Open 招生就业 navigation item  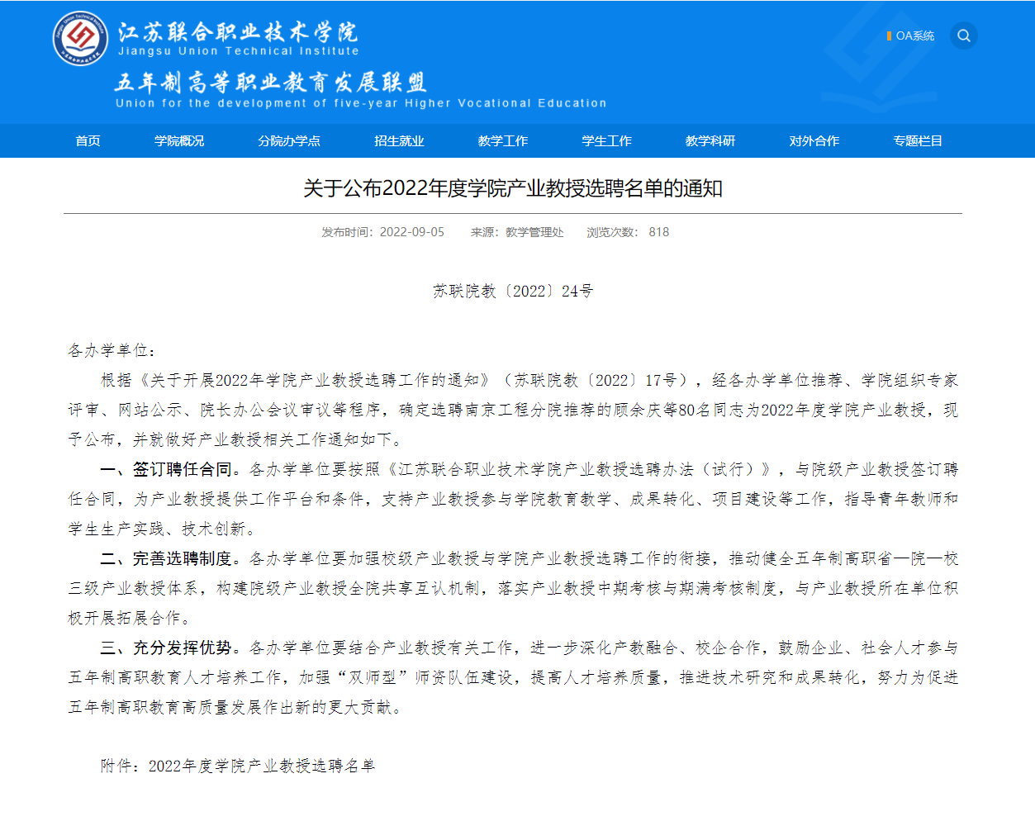coord(399,141)
